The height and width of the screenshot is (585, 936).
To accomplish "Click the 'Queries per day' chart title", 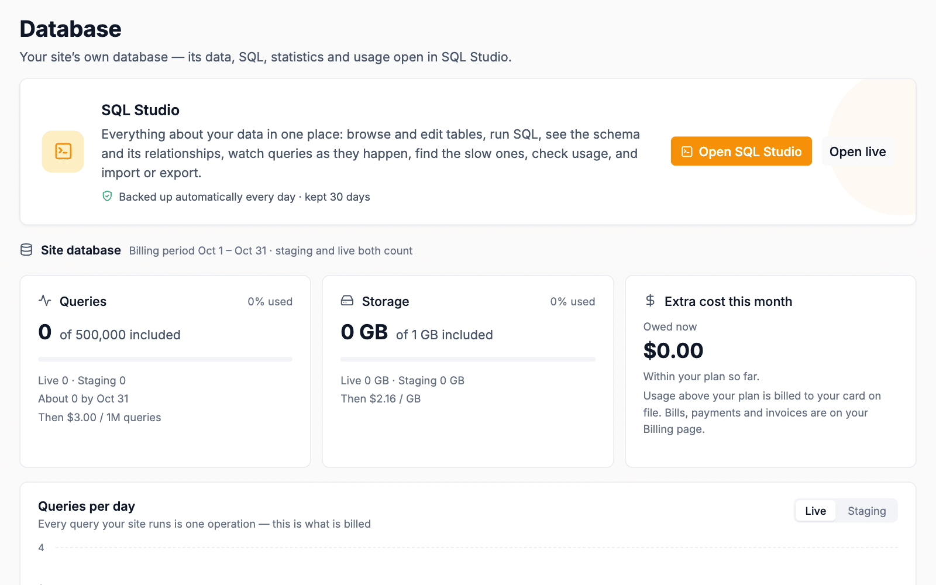I will 87,506.
